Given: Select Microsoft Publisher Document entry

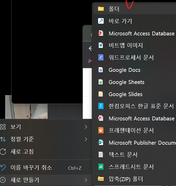Looking at the screenshot, I should click(135, 143).
